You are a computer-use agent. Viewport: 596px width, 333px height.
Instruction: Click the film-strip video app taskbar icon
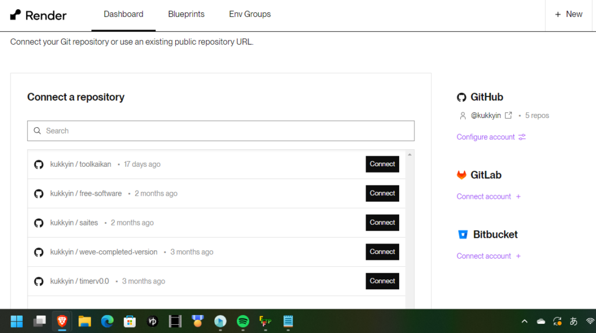(x=175, y=321)
